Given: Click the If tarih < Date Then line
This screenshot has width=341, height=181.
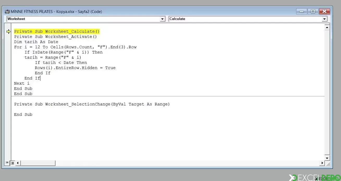Looking at the screenshot, I should coord(61,63).
